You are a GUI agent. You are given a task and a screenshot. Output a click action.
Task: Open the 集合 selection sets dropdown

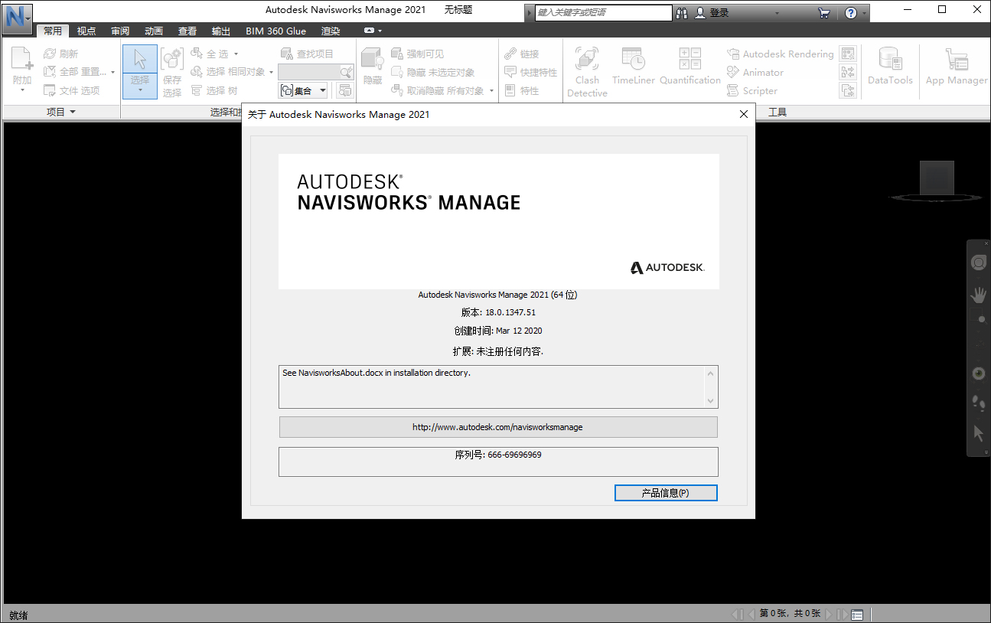[x=302, y=90]
